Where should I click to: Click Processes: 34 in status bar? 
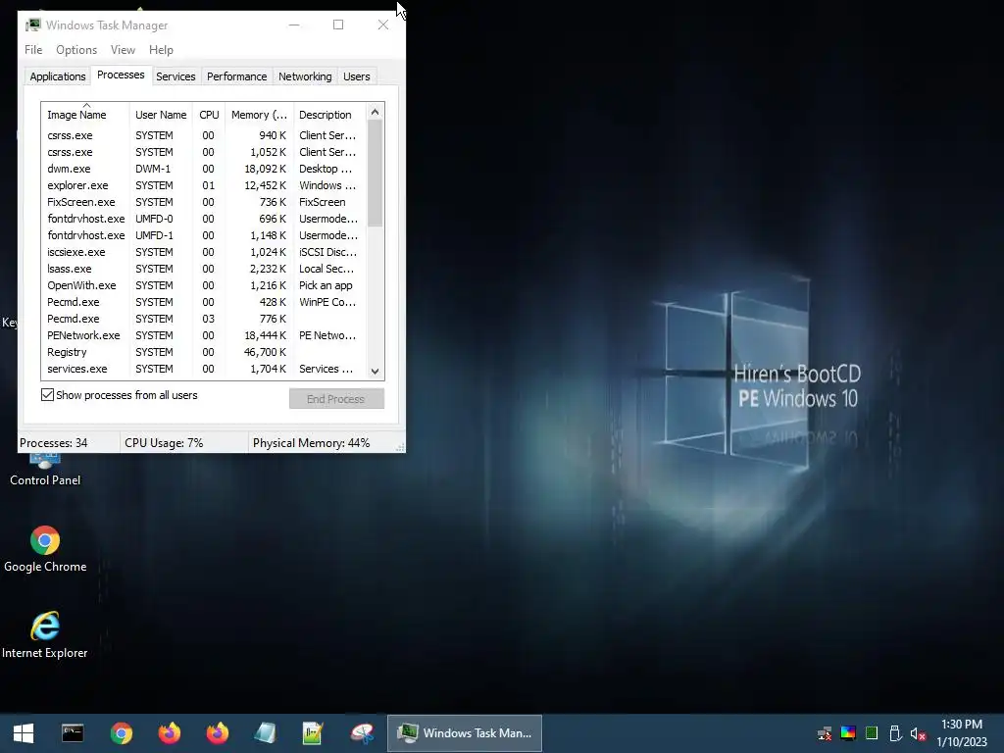[54, 443]
